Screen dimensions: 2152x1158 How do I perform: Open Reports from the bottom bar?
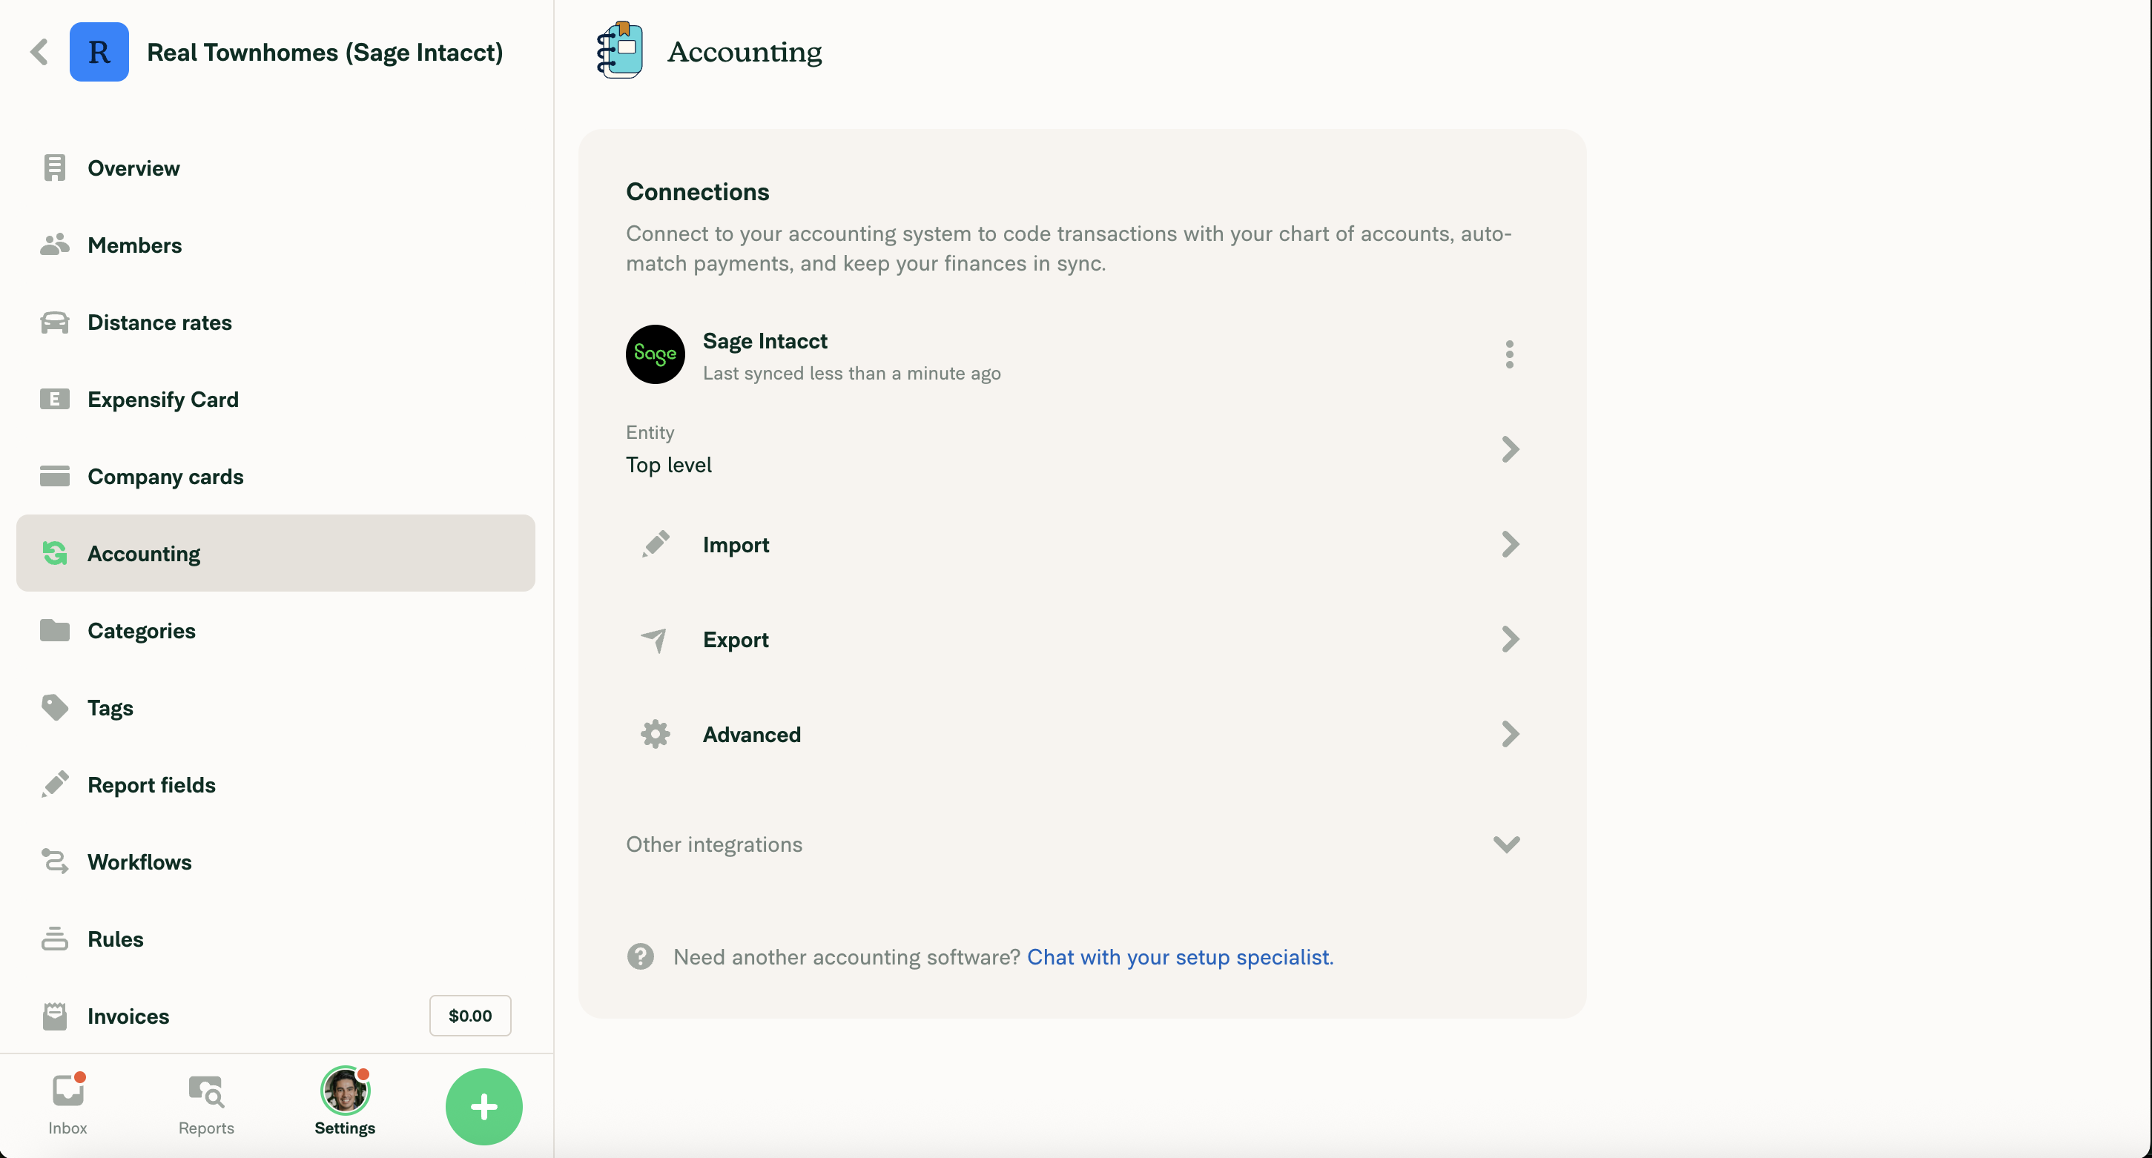[205, 1104]
